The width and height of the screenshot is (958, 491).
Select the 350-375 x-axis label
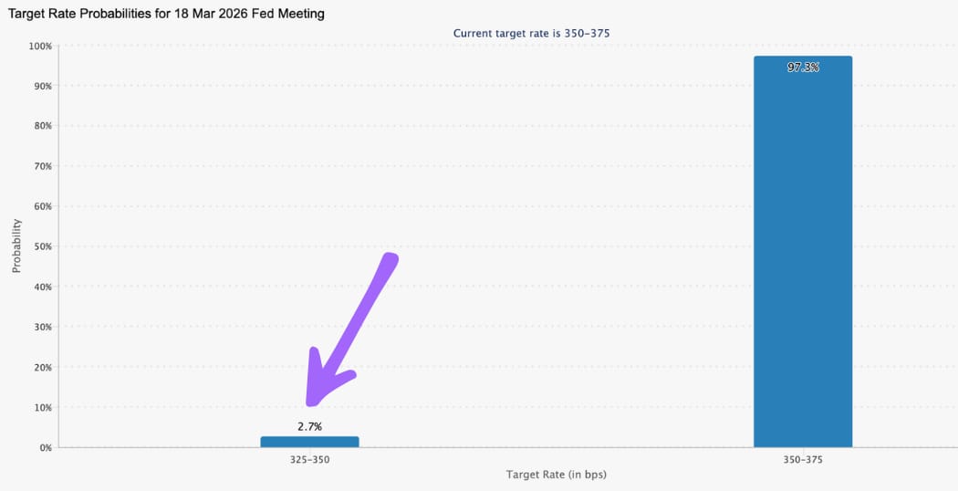(803, 460)
